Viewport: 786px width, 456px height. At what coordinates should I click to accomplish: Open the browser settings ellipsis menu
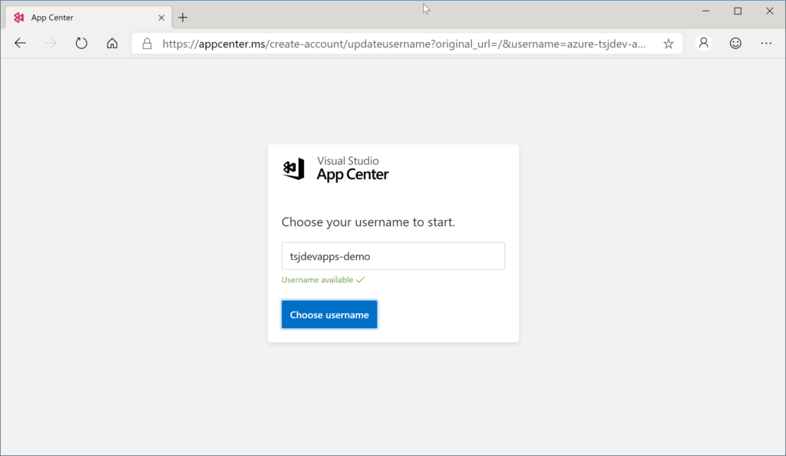click(766, 44)
